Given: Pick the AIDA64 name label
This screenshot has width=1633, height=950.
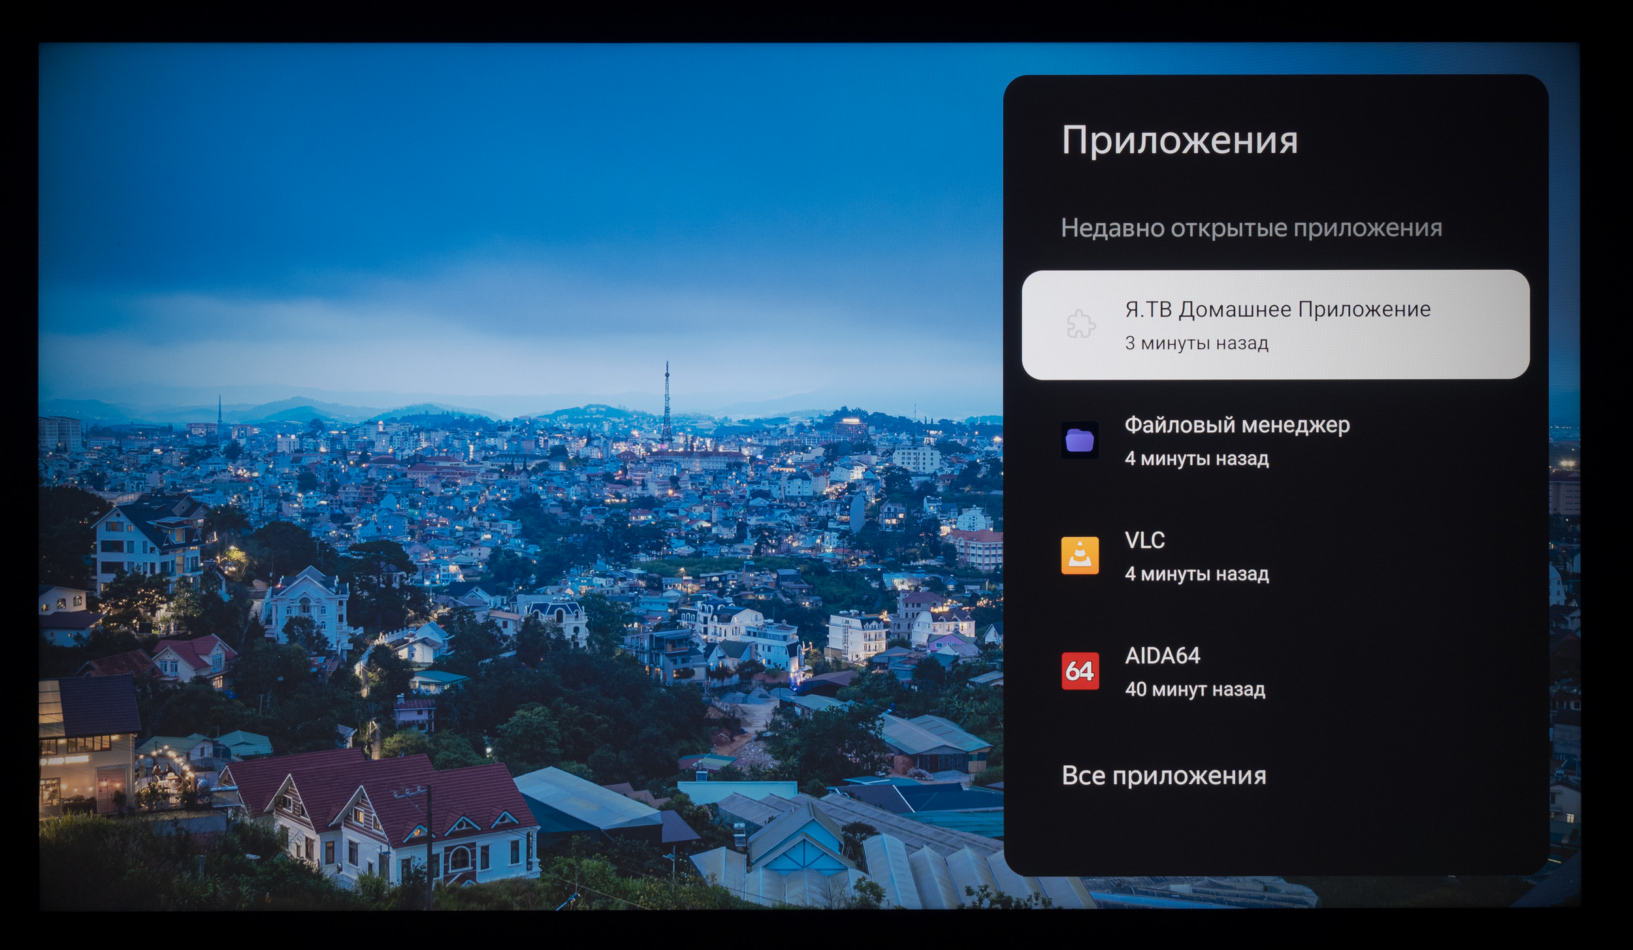Looking at the screenshot, I should pyautogui.click(x=1162, y=656).
